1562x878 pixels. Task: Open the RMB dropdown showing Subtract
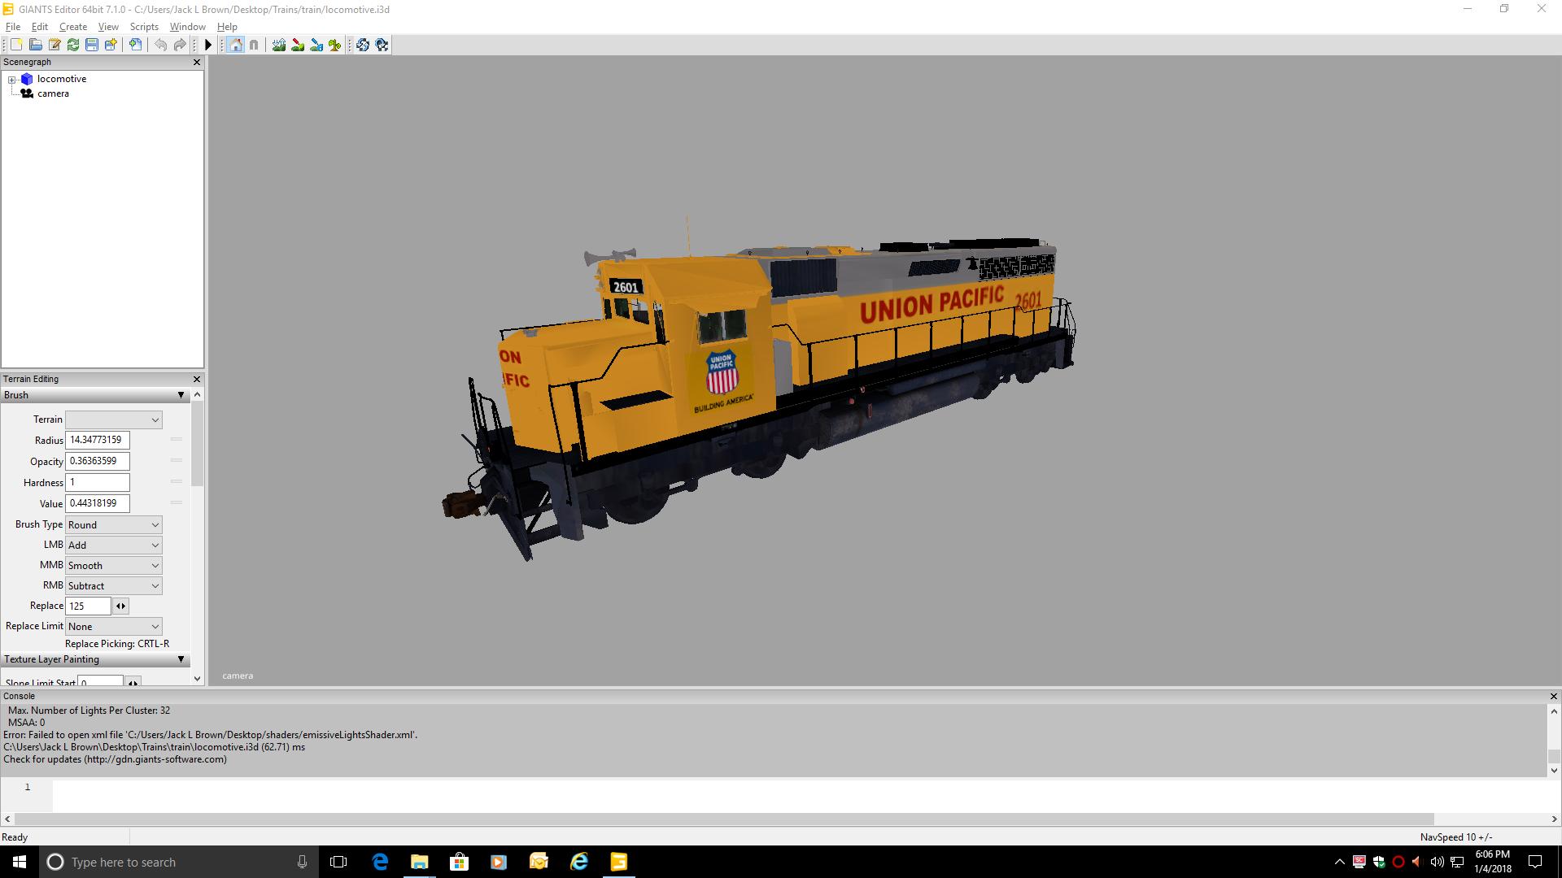coord(114,586)
